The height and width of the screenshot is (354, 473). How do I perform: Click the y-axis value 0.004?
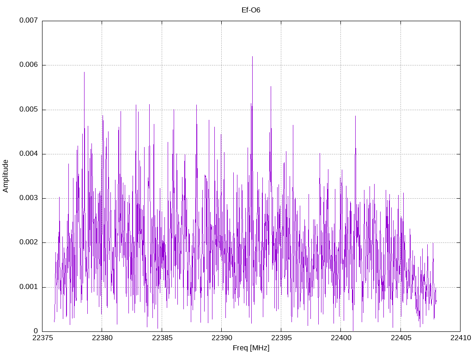point(29,153)
